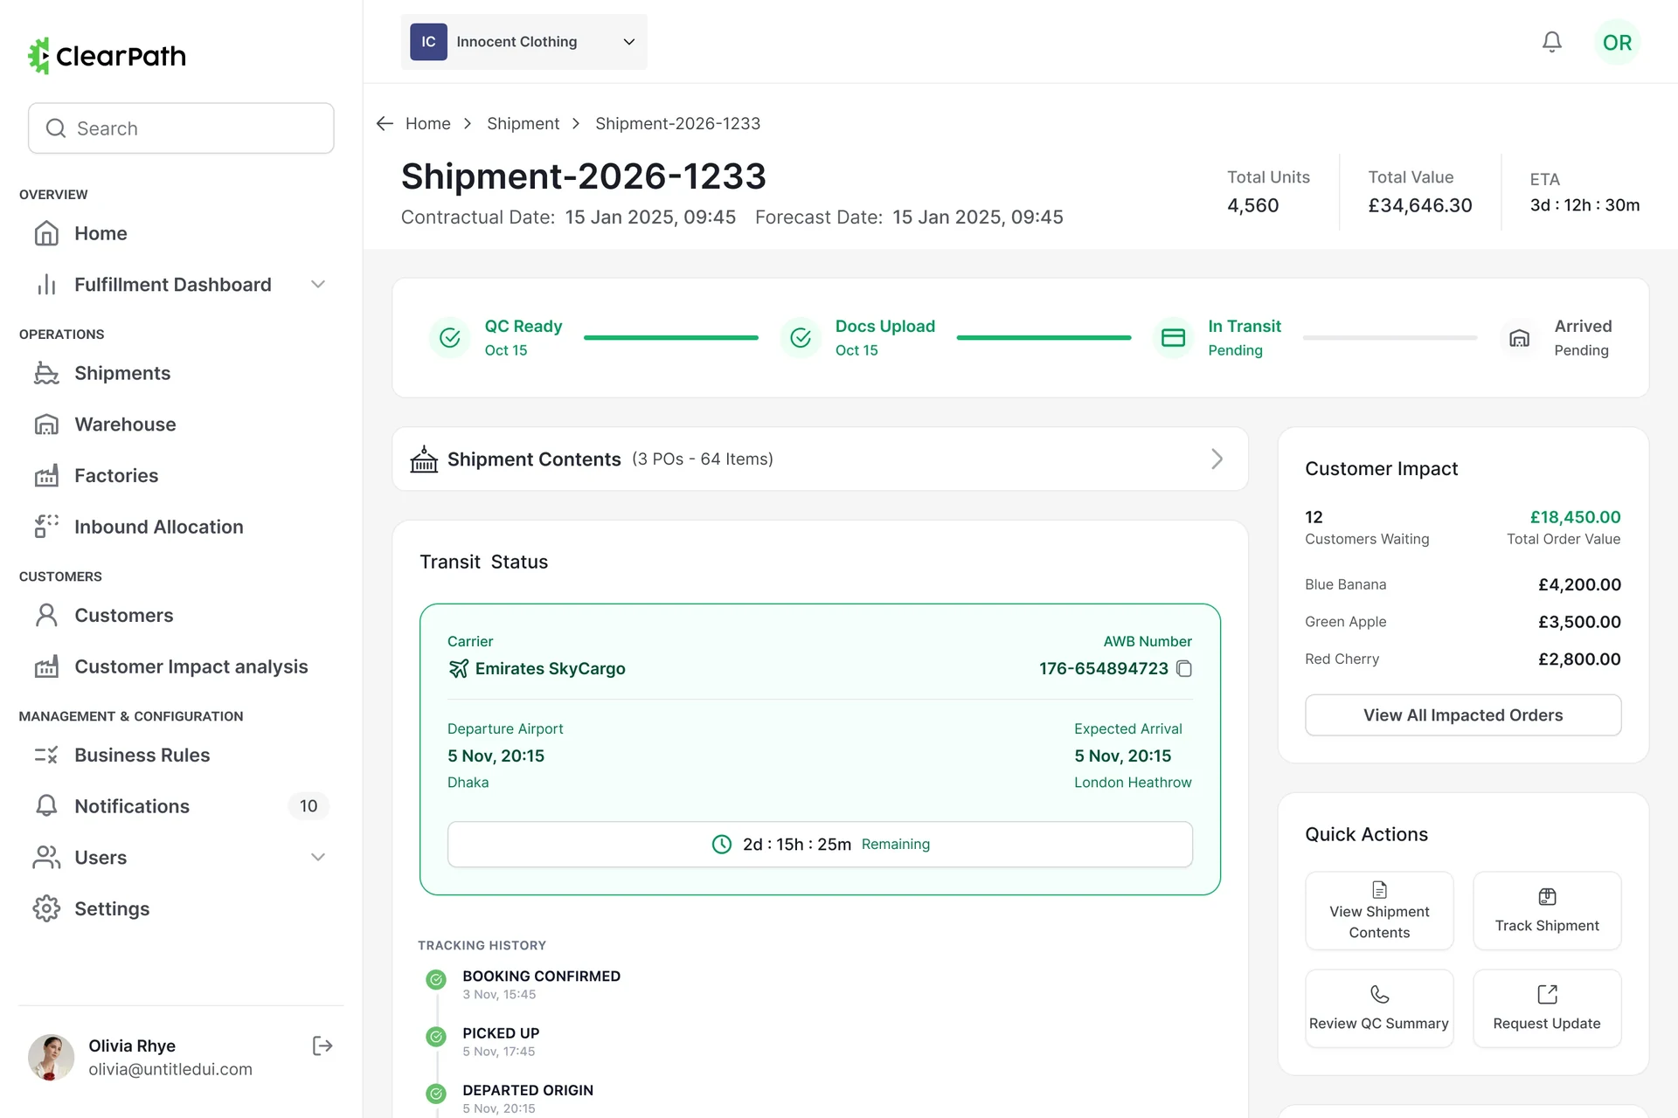The image size is (1678, 1118).
Task: Click Olivia Rhye's profile photo
Action: point(51,1058)
